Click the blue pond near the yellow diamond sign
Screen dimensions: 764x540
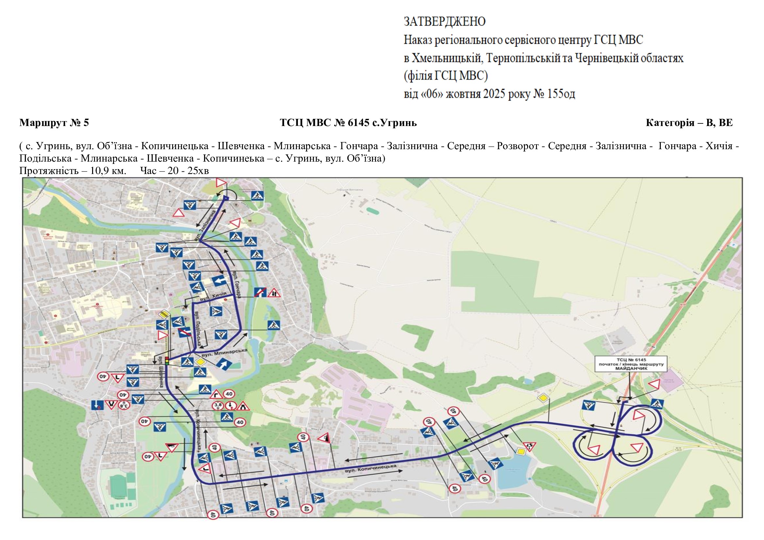pos(513,474)
